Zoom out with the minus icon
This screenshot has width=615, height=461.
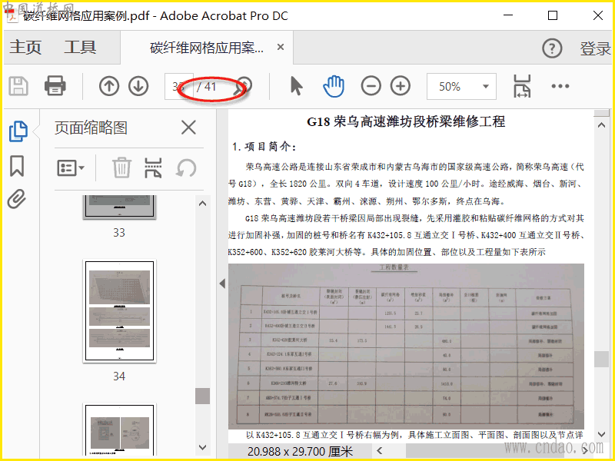click(371, 86)
